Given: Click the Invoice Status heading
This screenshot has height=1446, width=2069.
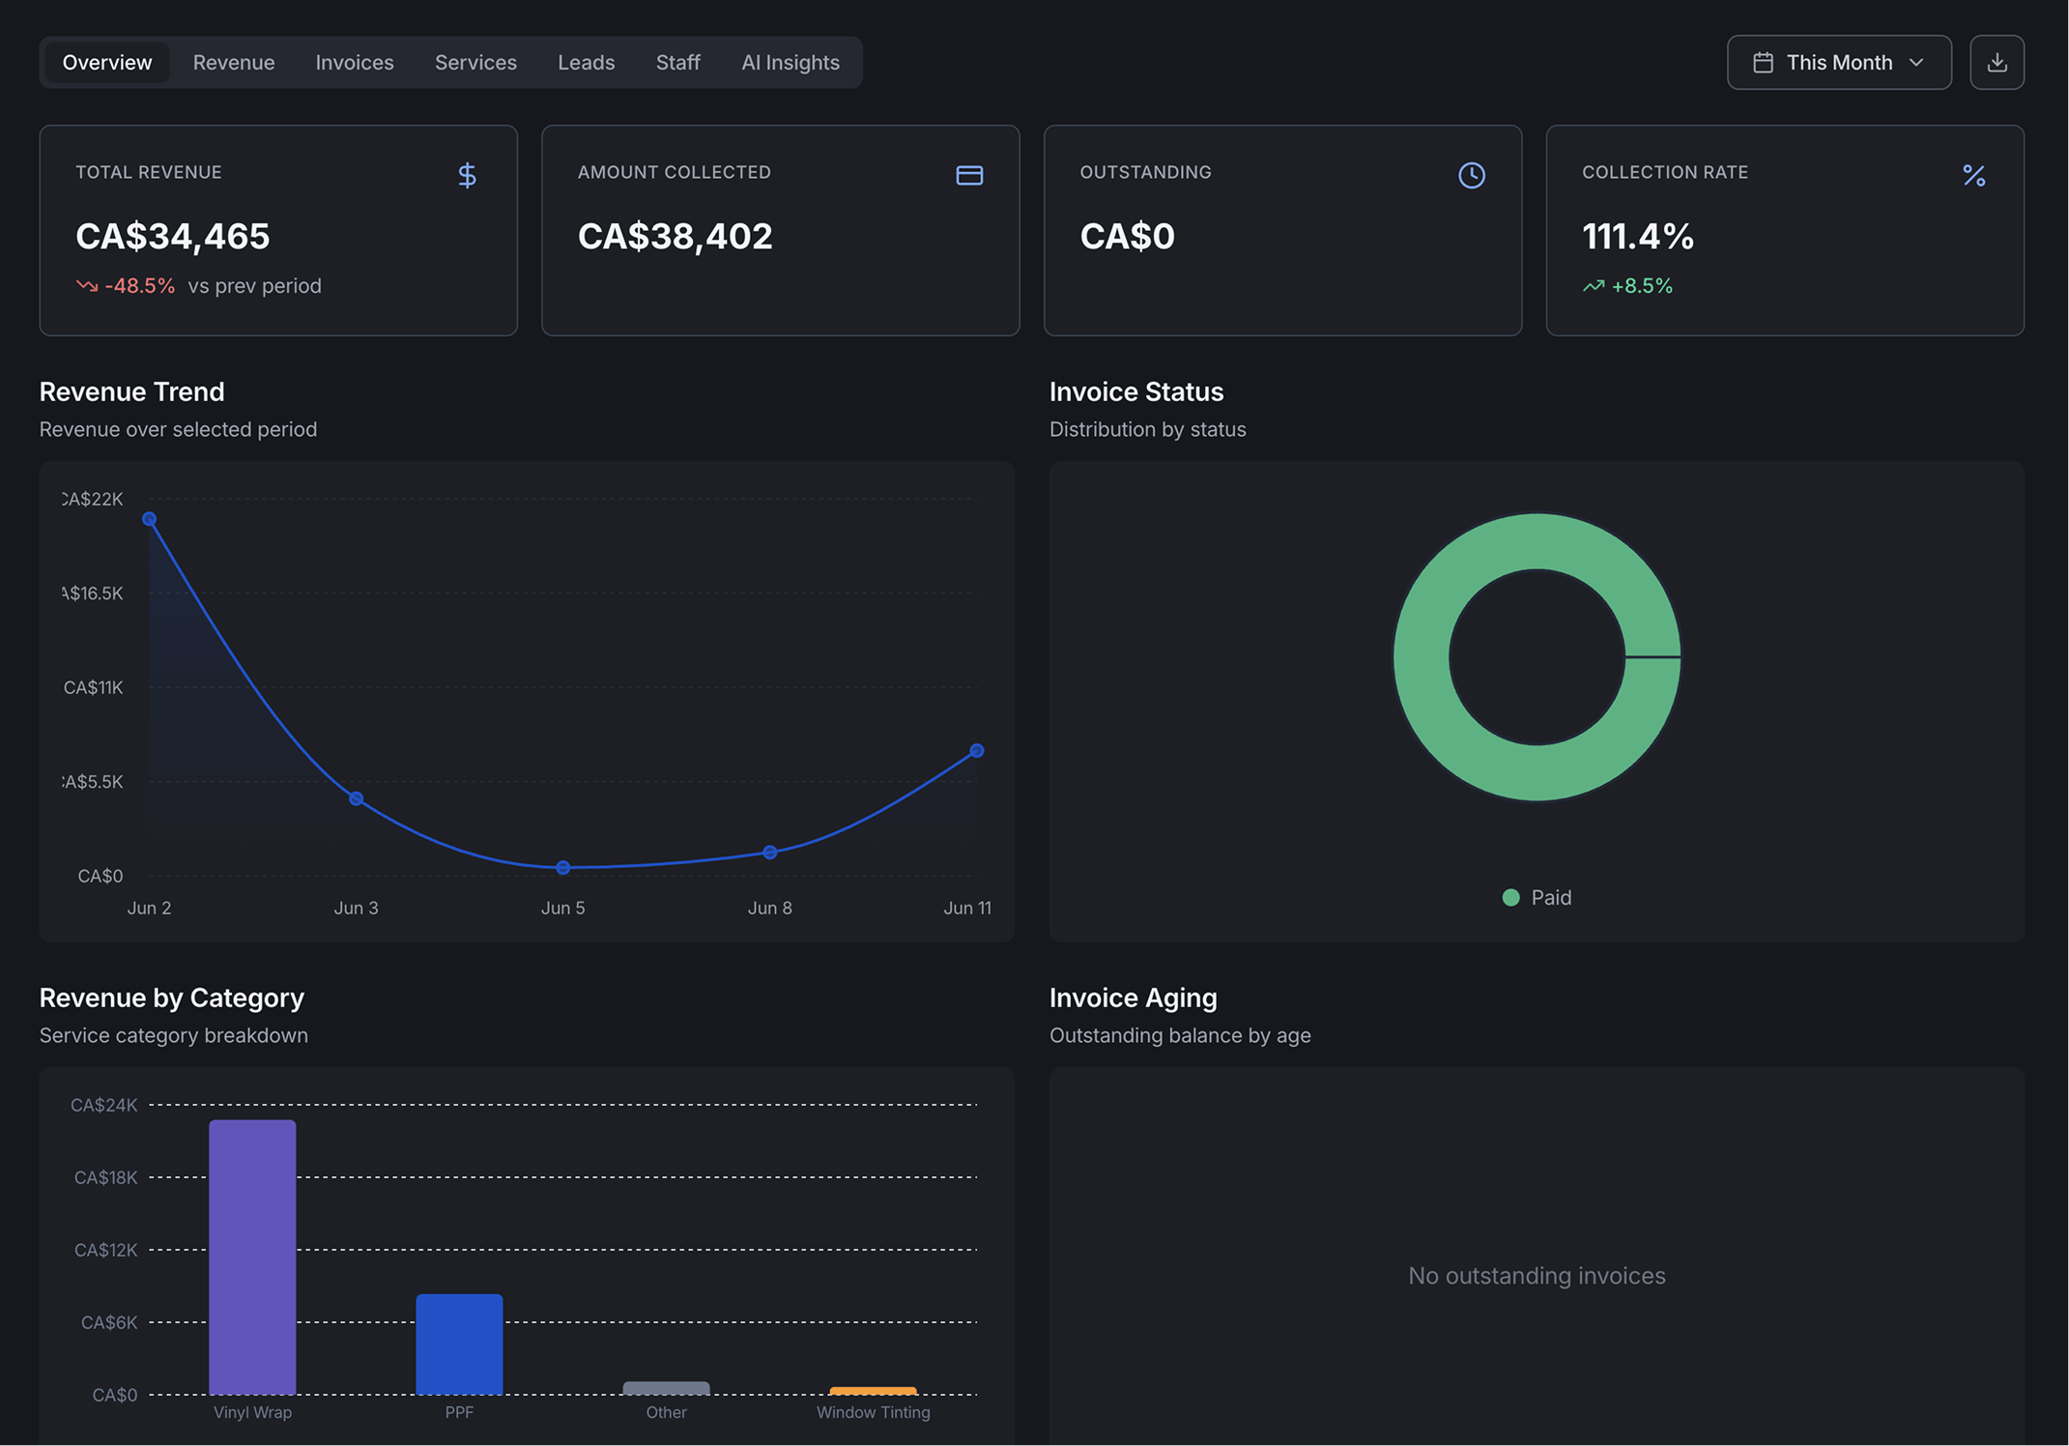Looking at the screenshot, I should pos(1135,391).
